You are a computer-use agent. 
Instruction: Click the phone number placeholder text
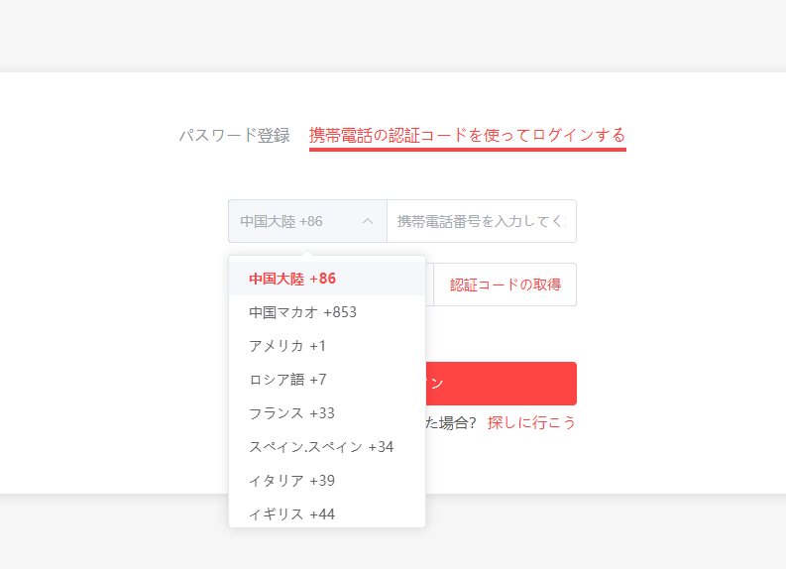coord(481,221)
